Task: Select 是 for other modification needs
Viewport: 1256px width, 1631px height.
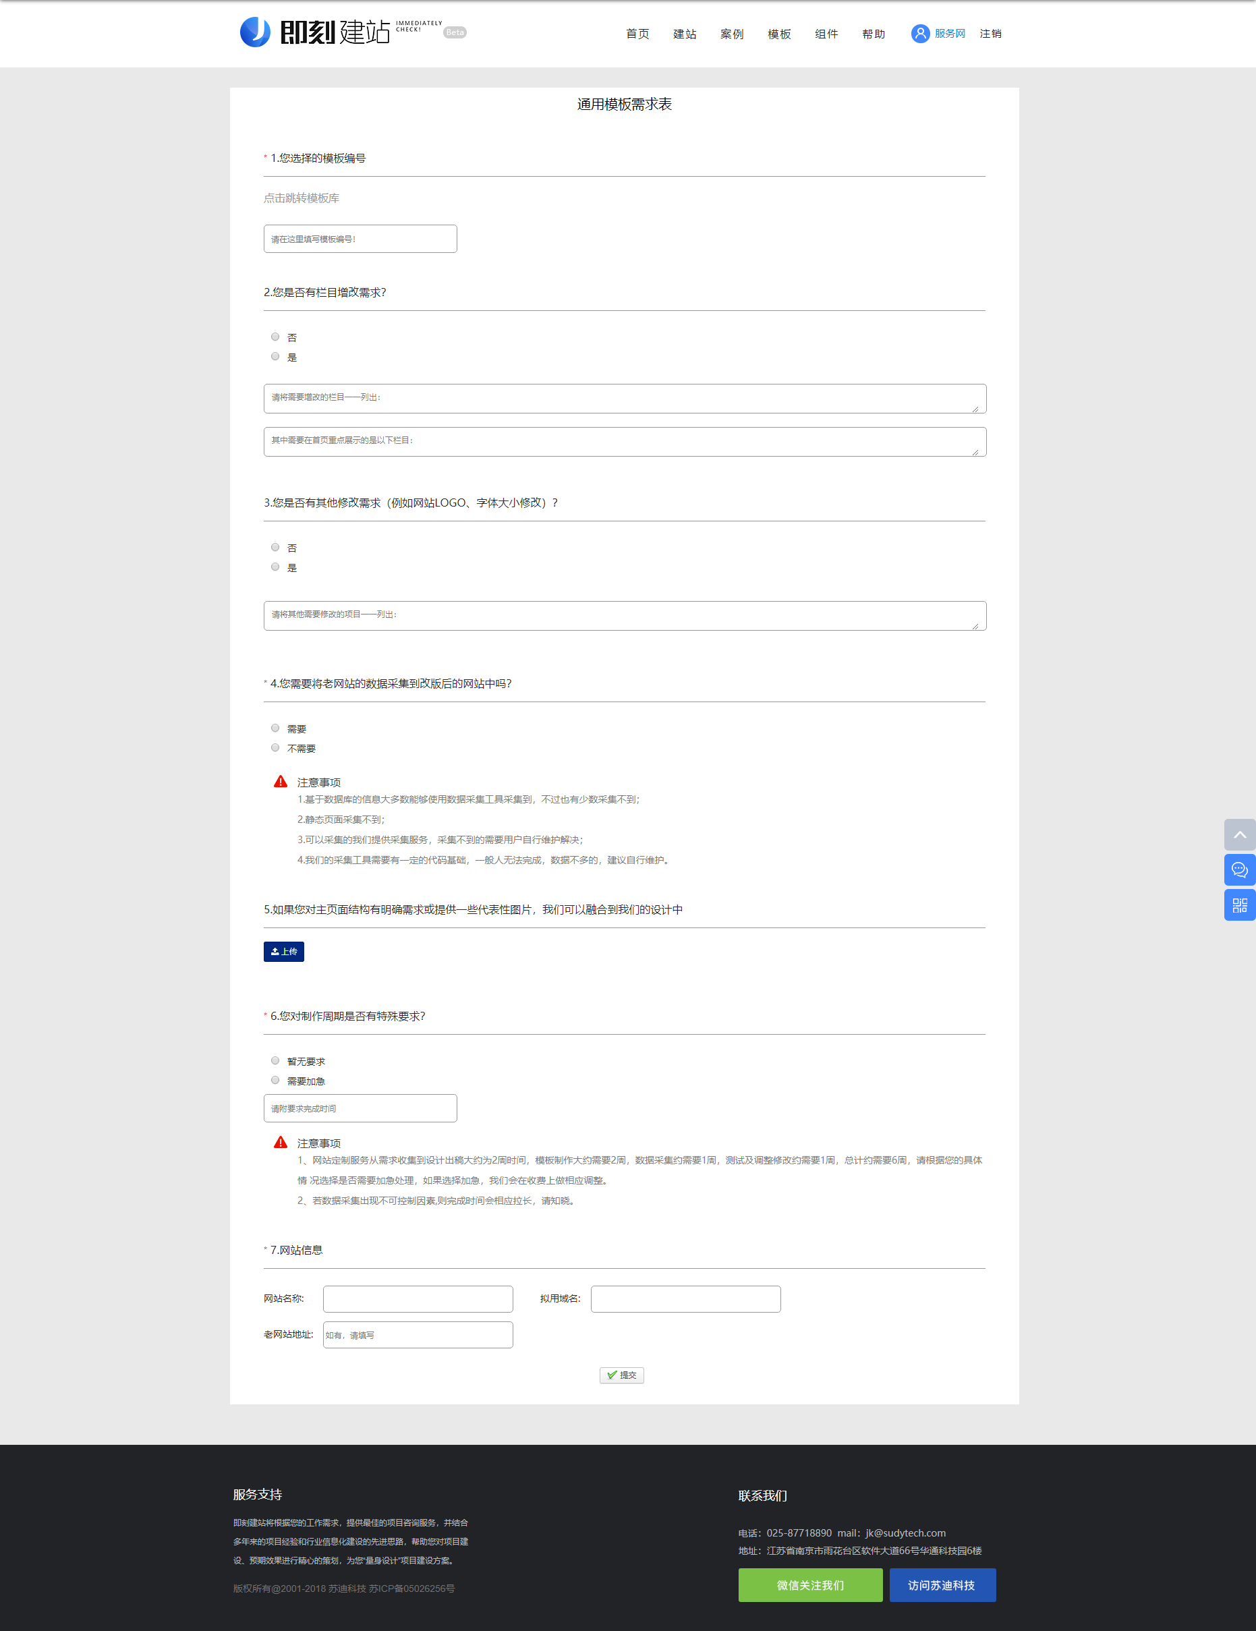Action: 275,567
